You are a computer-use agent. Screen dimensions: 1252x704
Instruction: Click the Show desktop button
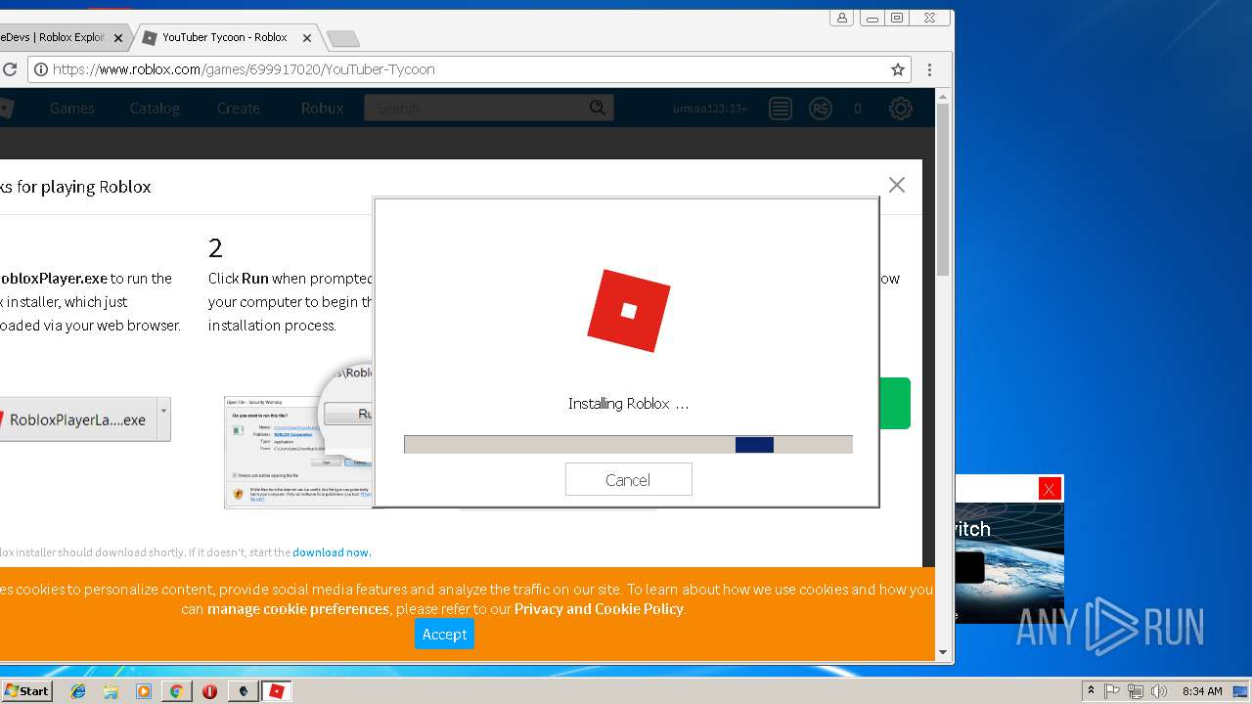click(1241, 691)
